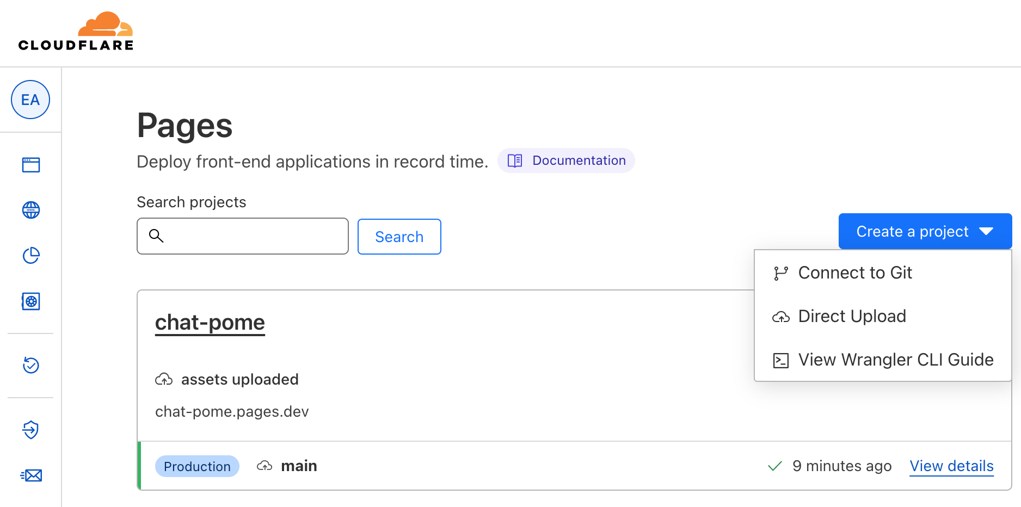
Task: Open the email routing envelope icon
Action: click(31, 475)
